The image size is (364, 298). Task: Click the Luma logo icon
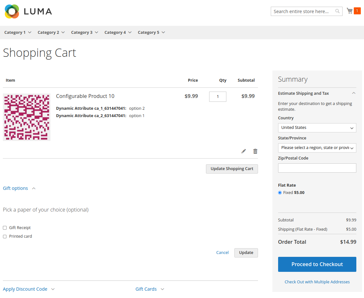tap(12, 11)
